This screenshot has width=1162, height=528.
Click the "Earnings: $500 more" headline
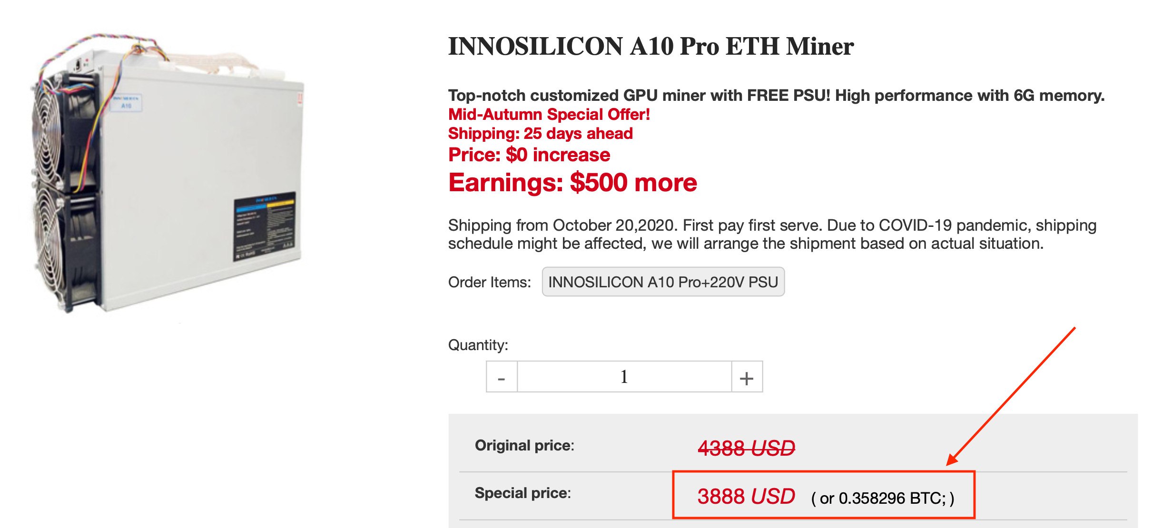[572, 183]
